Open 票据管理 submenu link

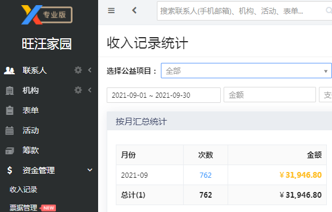(23, 207)
